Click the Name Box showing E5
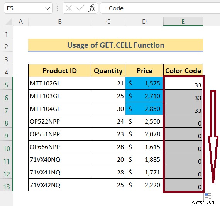The height and width of the screenshot is (206, 220). 28,8
